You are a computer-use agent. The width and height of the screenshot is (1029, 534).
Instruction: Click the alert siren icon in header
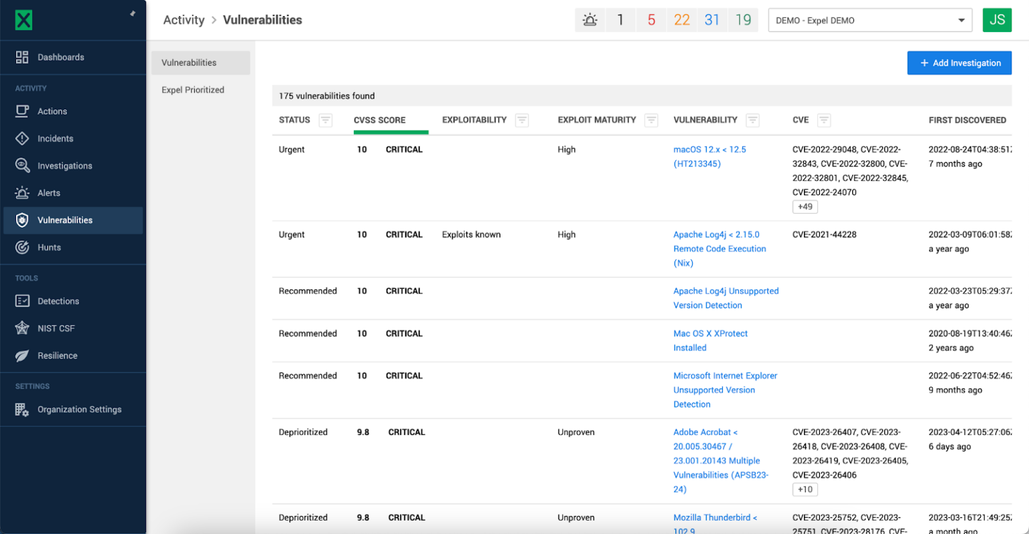click(590, 20)
